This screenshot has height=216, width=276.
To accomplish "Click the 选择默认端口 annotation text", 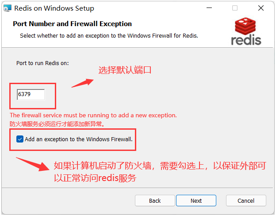I will tap(125, 70).
